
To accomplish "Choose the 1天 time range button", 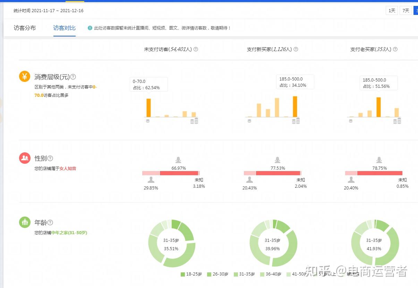I will click(x=392, y=10).
